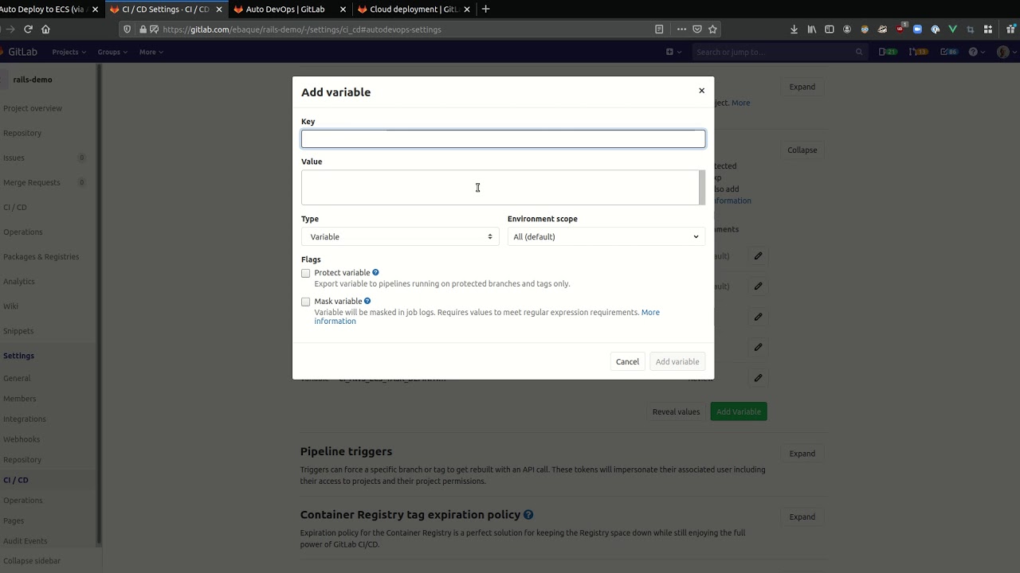Save page to Pocket
The height and width of the screenshot is (573, 1020).
(697, 29)
